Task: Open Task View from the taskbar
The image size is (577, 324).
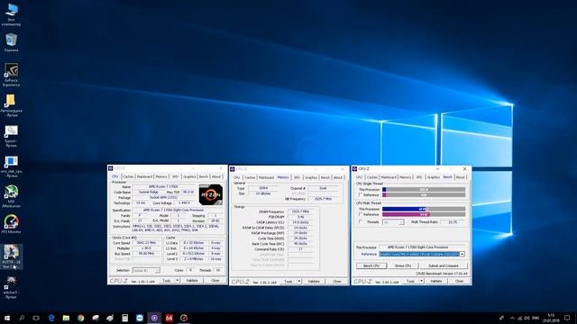Action: [36, 318]
